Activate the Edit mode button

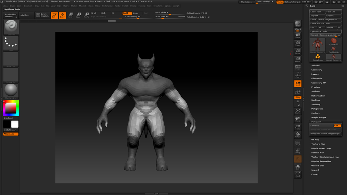point(54,15)
